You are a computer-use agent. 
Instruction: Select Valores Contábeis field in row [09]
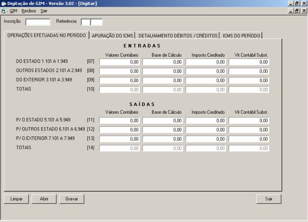(x=120, y=80)
